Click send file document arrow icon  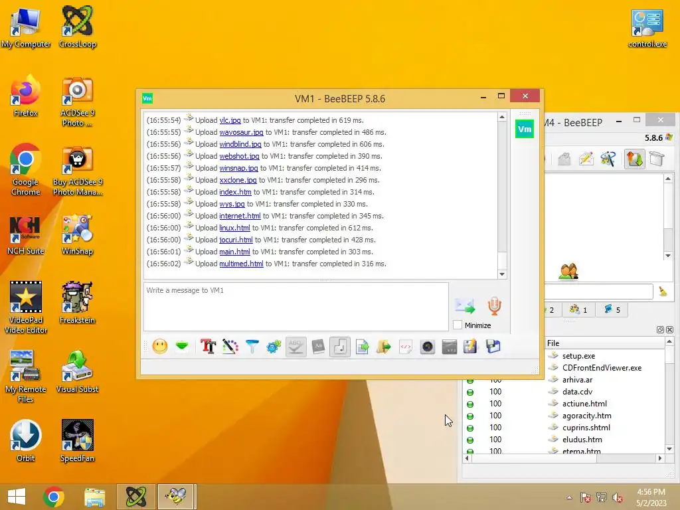(x=362, y=347)
